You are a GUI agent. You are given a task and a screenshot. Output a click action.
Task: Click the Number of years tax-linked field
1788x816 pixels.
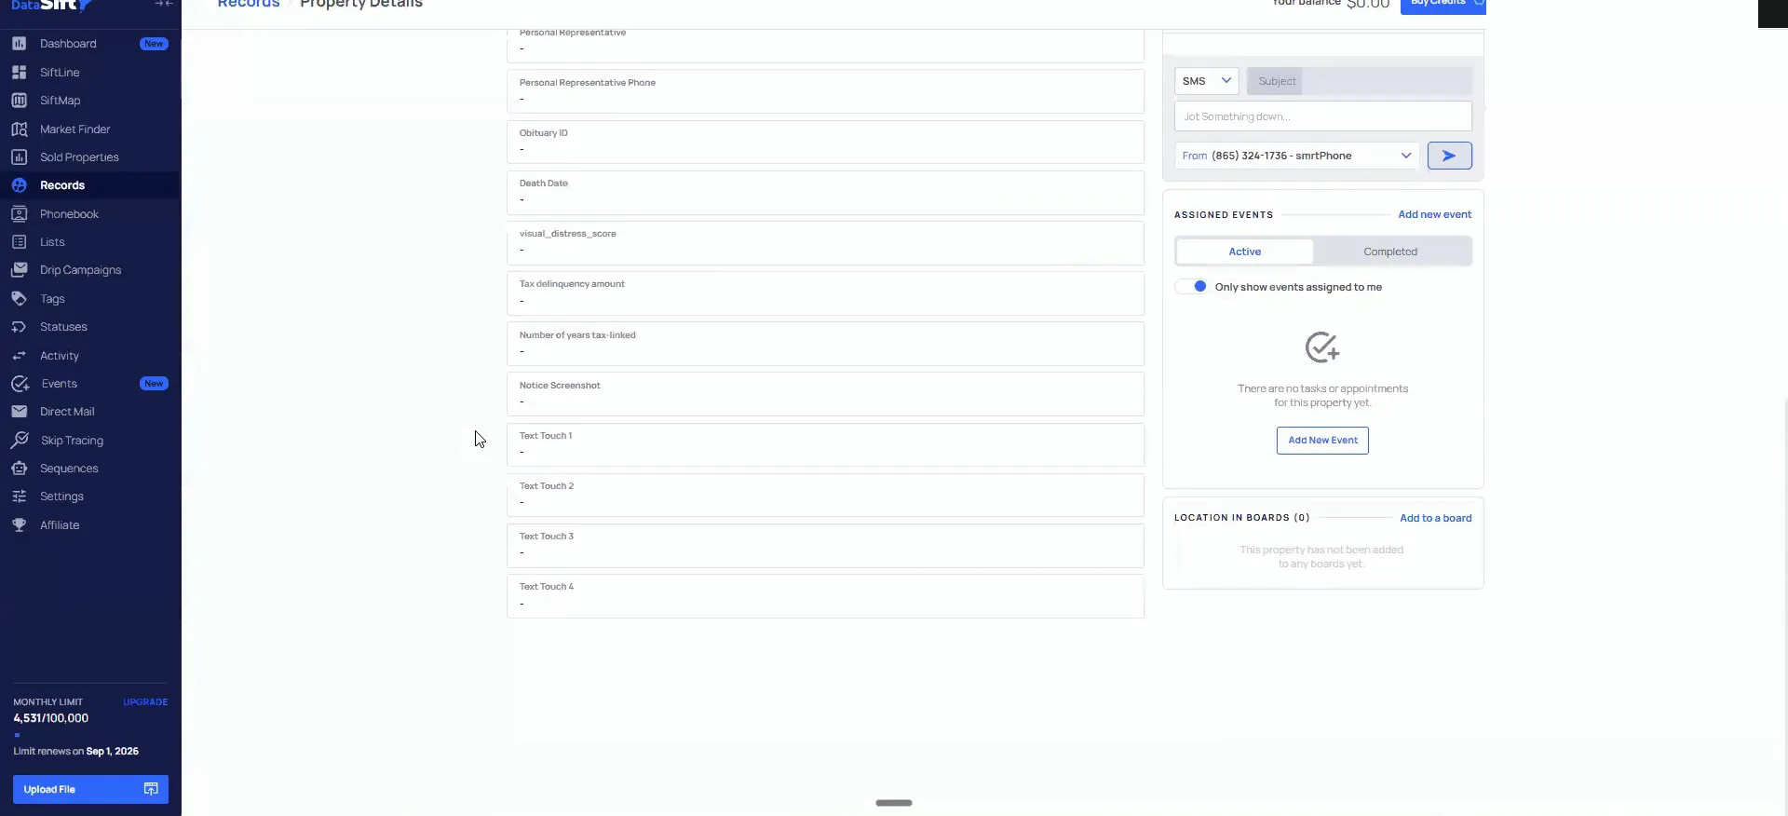pos(825,344)
